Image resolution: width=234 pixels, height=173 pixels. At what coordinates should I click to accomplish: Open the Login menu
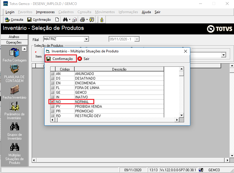10,12
